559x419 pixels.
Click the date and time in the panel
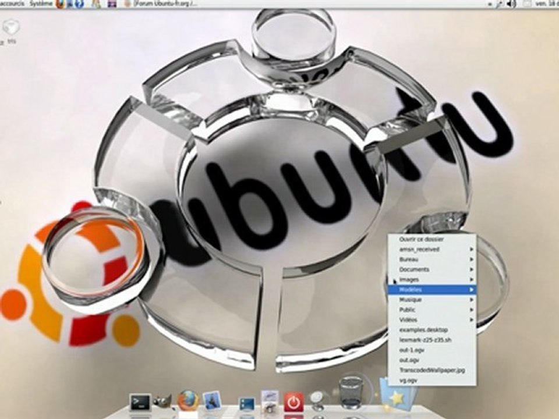[x=546, y=4]
